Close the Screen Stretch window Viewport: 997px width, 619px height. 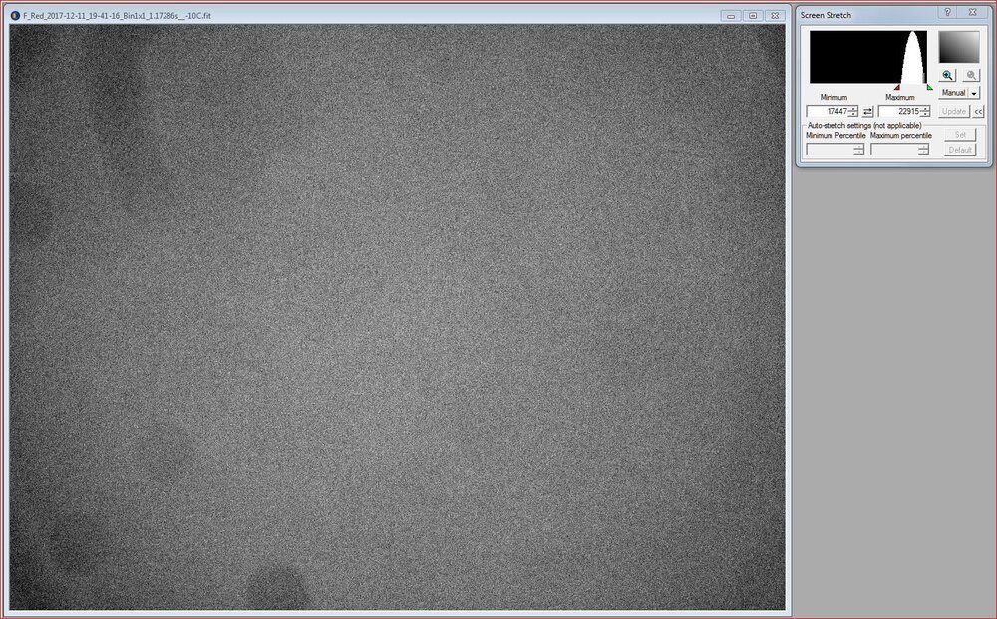point(972,13)
